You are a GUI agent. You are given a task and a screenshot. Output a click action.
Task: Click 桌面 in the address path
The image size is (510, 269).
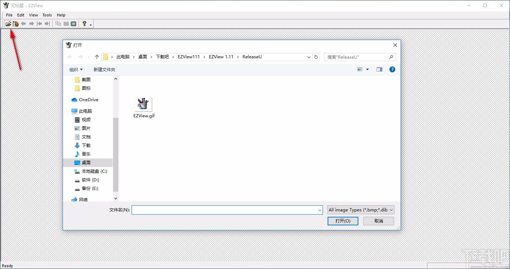143,57
